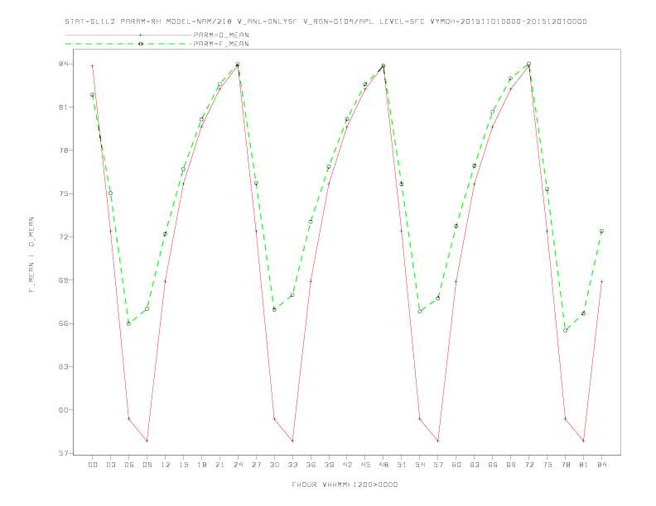Click the x-axis forecast hour label 63

pyautogui.click(x=475, y=465)
